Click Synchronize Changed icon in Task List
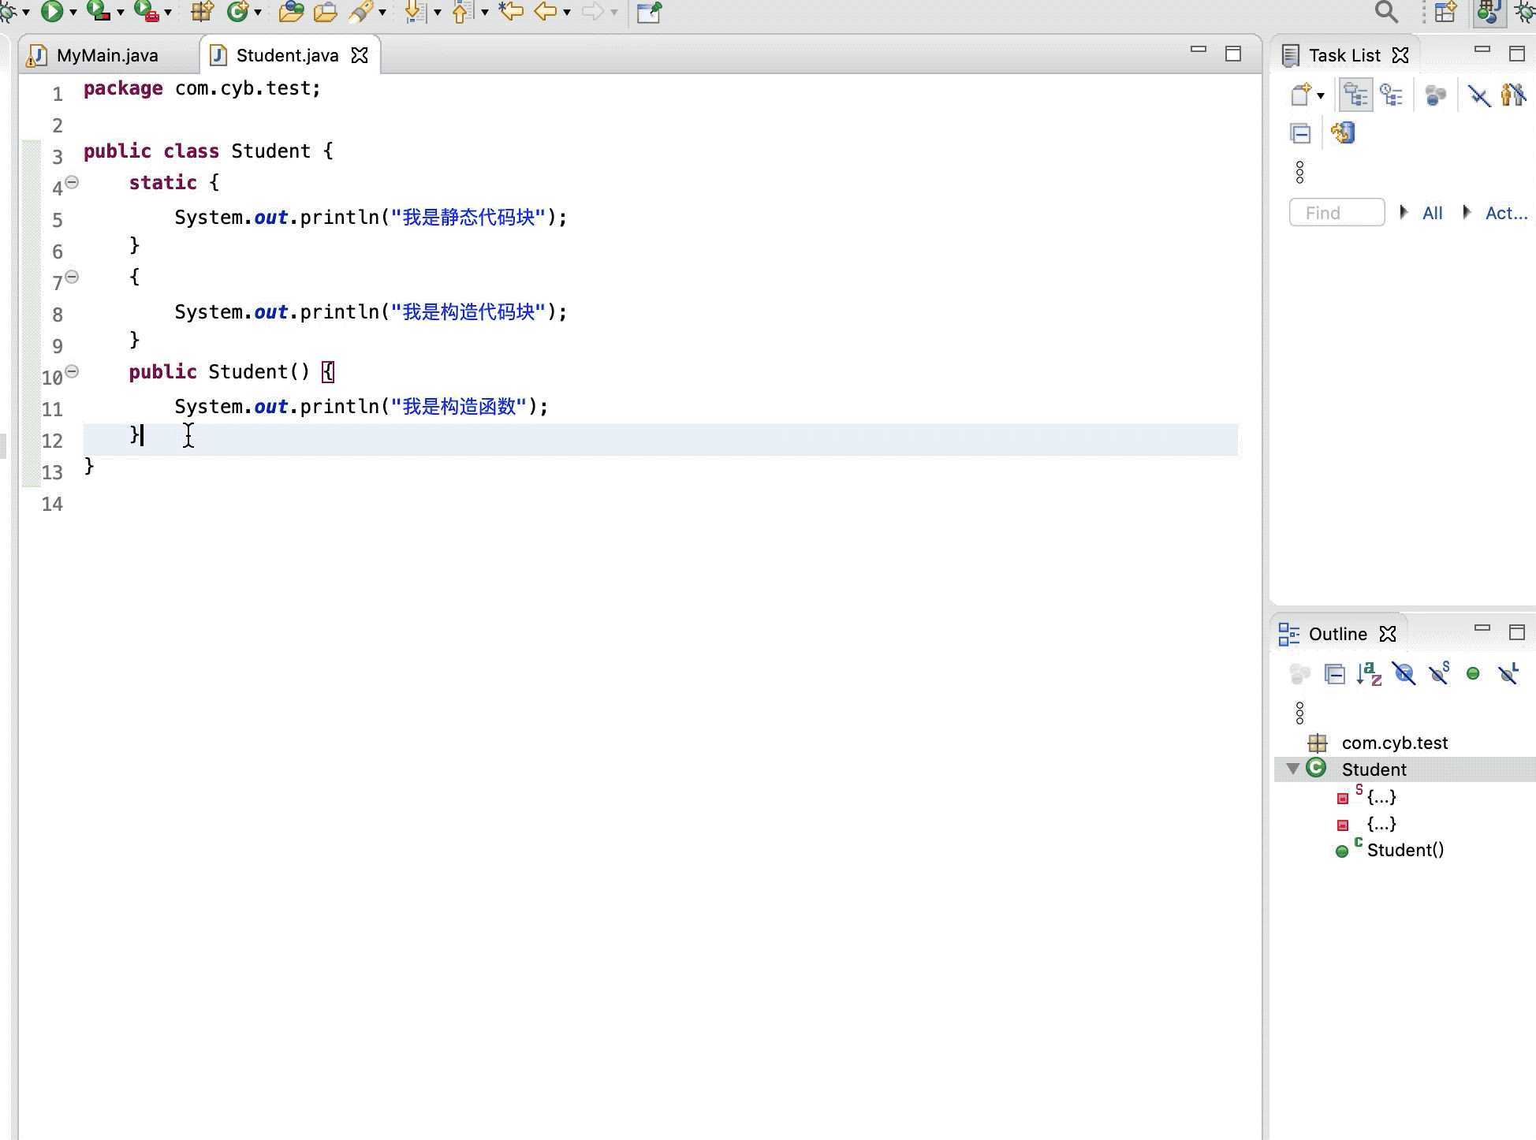 point(1343,132)
